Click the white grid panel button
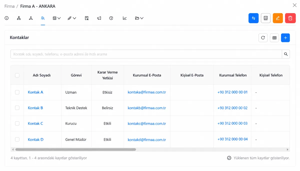The image size is (300, 171). pyautogui.click(x=266, y=18)
